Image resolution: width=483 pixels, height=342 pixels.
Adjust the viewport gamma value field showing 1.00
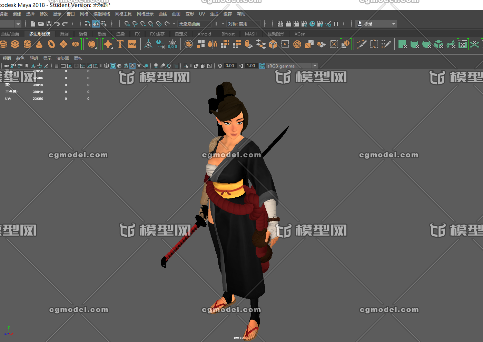coord(251,65)
